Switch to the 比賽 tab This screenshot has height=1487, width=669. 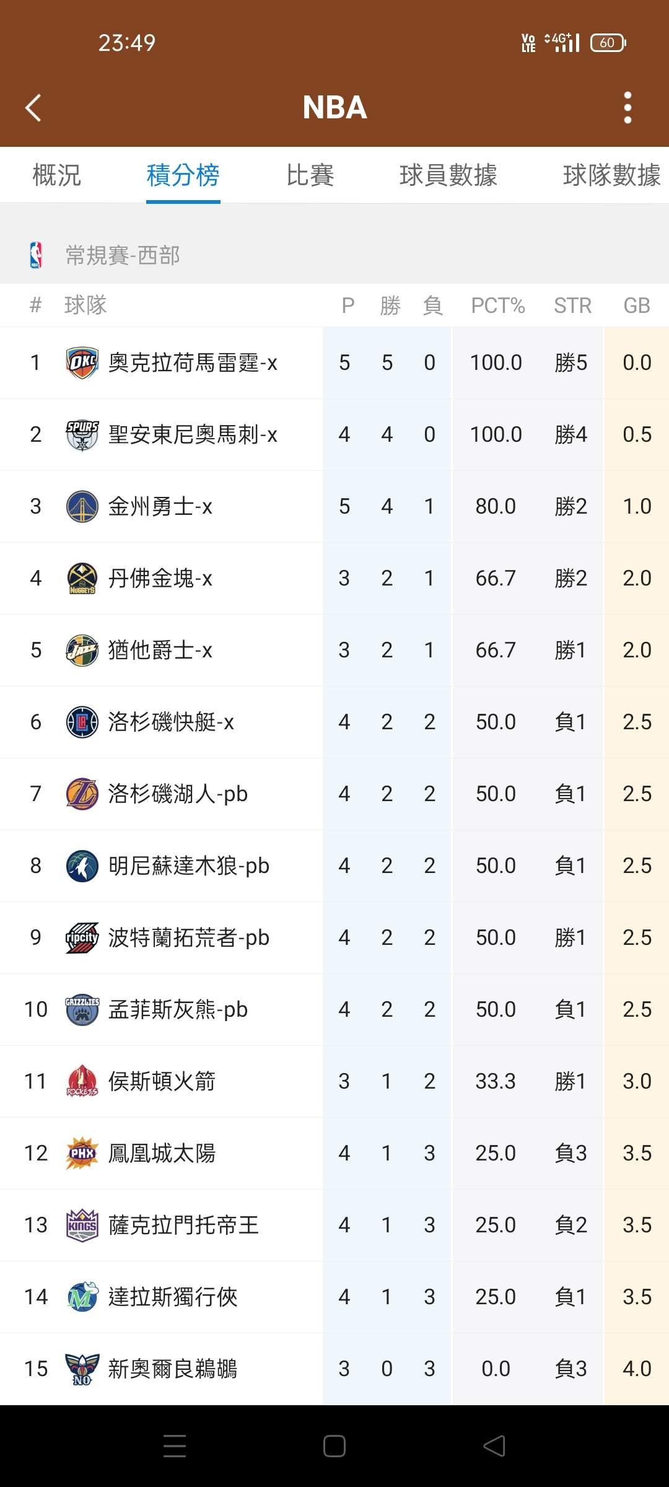point(310,175)
